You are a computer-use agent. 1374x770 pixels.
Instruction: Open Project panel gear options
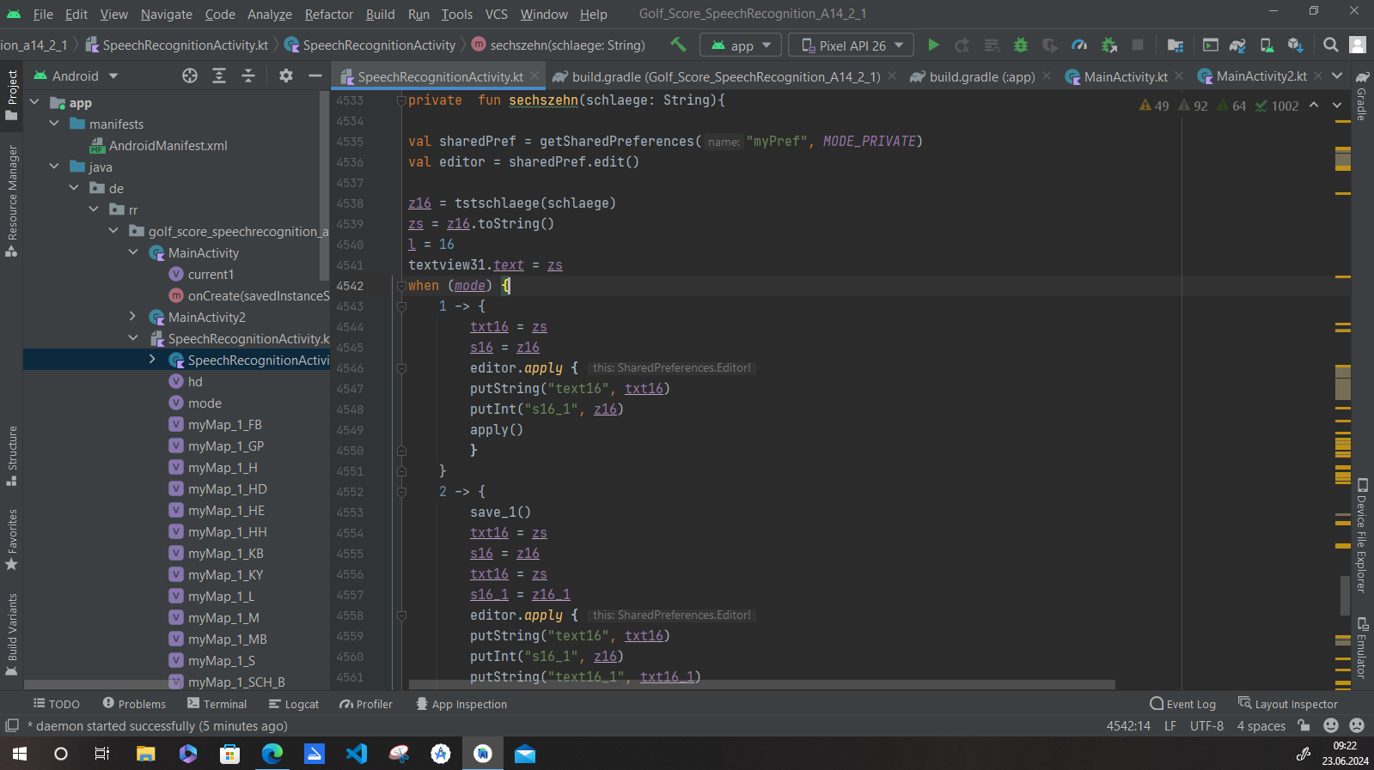coord(286,76)
